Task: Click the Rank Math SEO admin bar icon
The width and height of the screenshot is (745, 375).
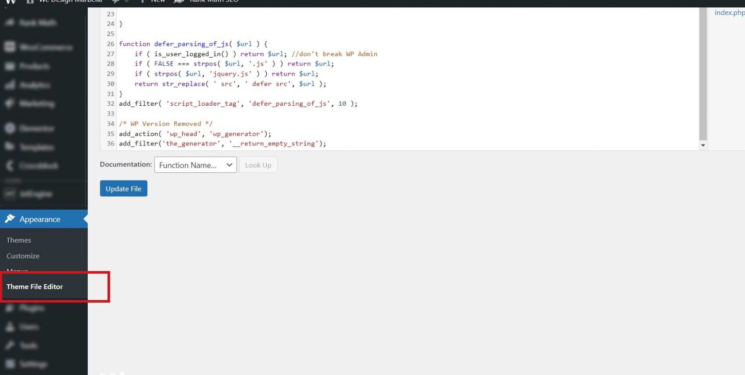Action: 179,2
